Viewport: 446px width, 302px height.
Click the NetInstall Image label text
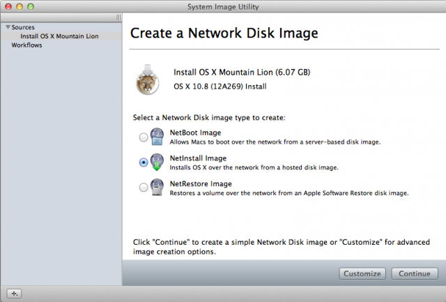(x=198, y=158)
